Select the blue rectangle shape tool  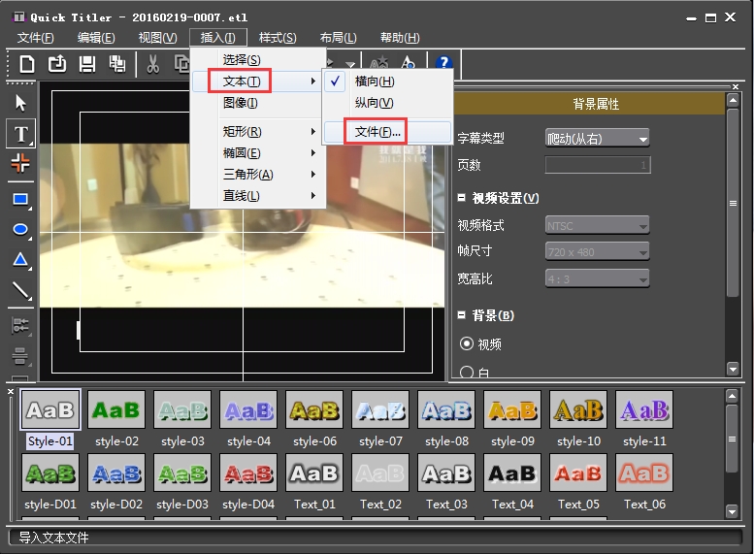coord(20,199)
